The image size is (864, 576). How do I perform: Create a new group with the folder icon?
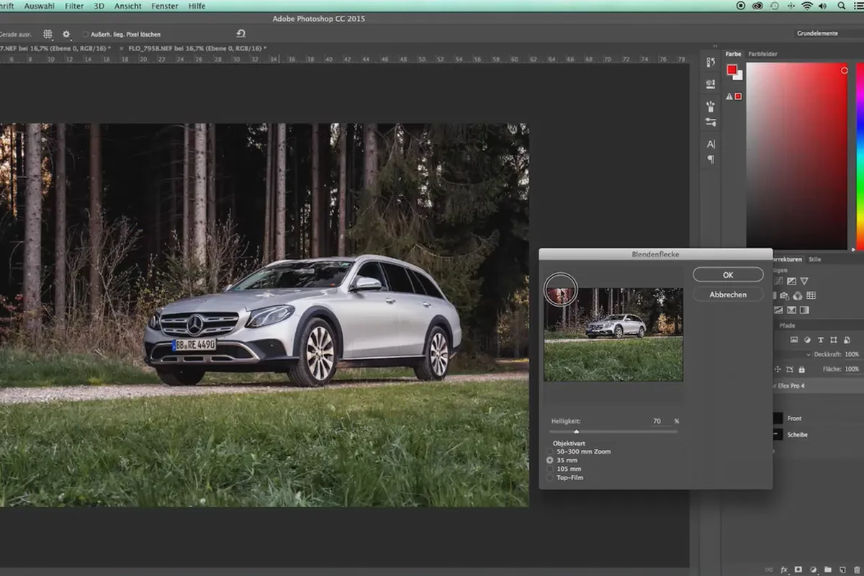[x=827, y=570]
